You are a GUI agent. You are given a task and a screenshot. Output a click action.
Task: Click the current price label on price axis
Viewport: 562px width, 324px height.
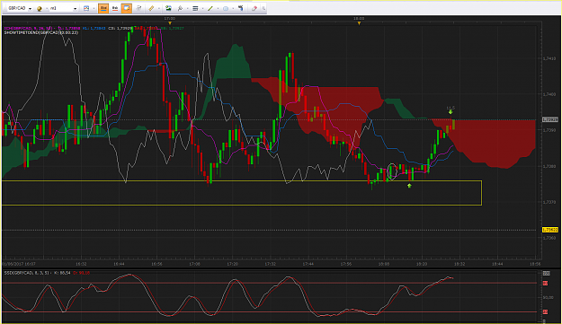tap(550, 119)
